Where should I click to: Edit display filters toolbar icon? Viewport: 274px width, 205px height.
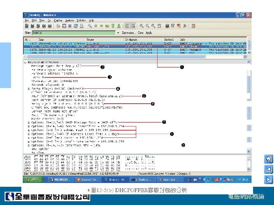[x=173, y=26]
